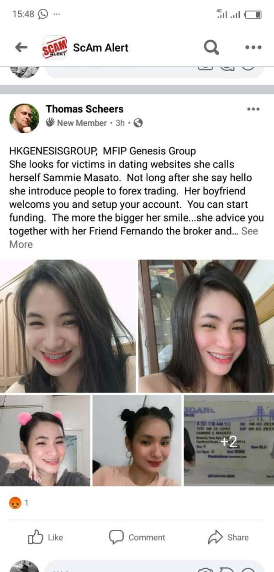Open photo with pink pom-pom ears
Screen dimensions: 274x572
pos(45,440)
